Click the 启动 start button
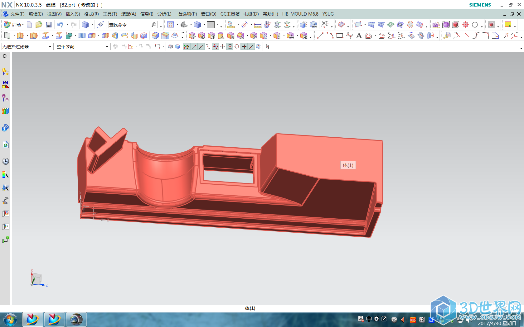Image resolution: width=524 pixels, height=327 pixels. [x=14, y=25]
